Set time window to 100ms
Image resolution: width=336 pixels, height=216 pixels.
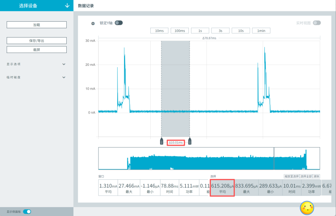[x=179, y=30]
